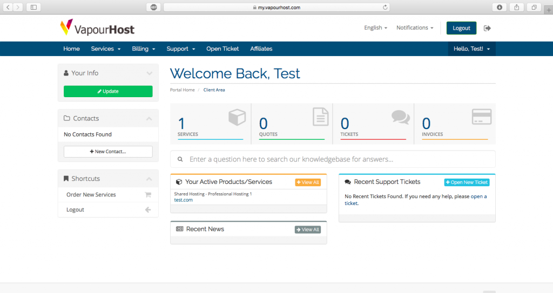Click the Safari back arrow

[x=8, y=7]
